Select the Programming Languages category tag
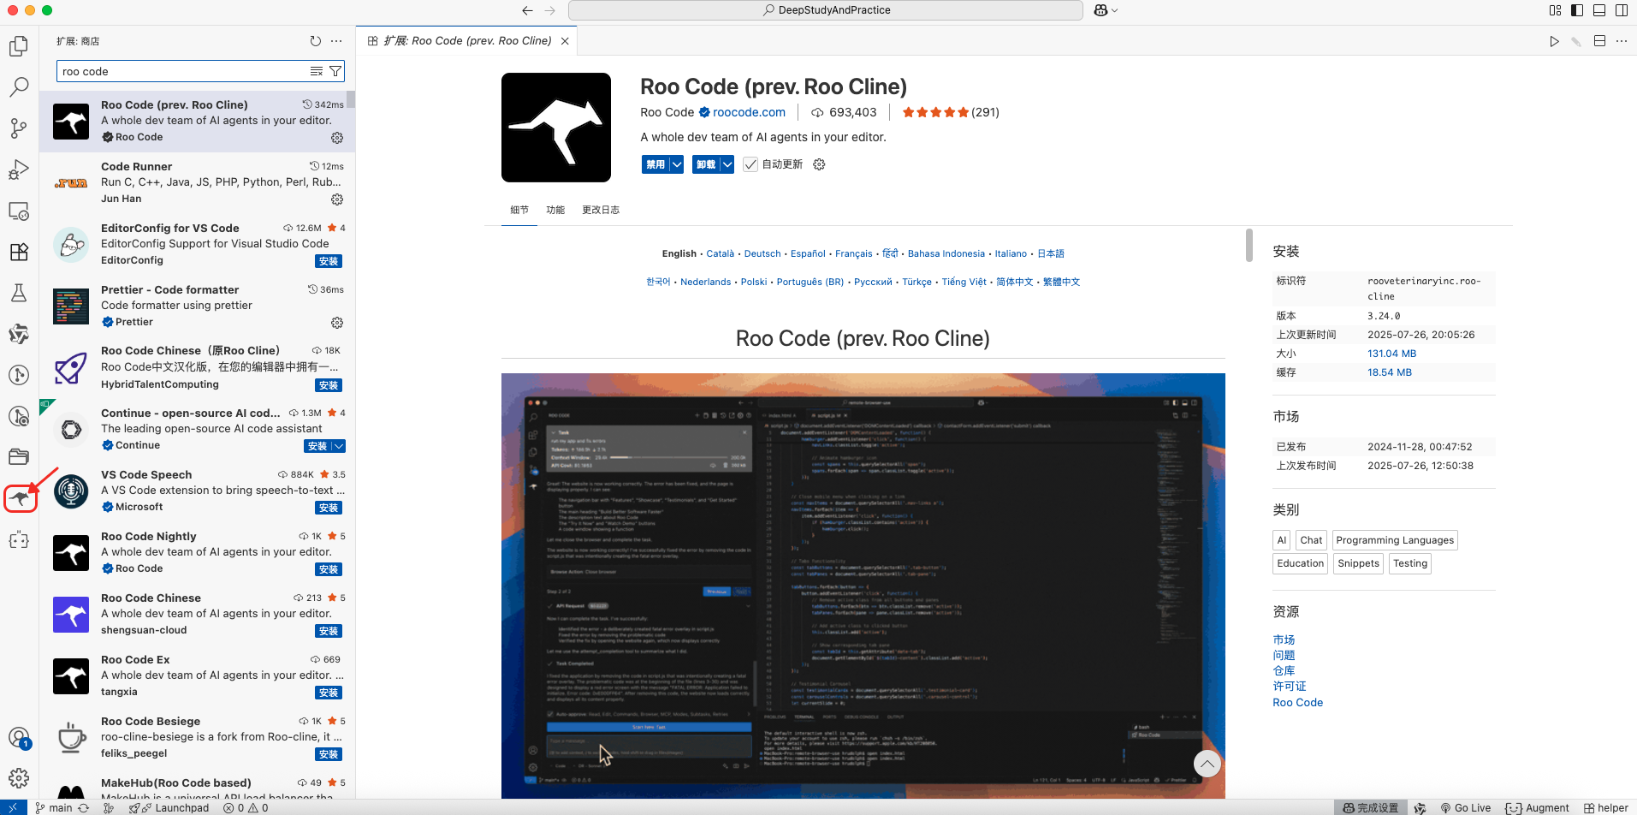This screenshot has width=1637, height=815. [x=1395, y=540]
